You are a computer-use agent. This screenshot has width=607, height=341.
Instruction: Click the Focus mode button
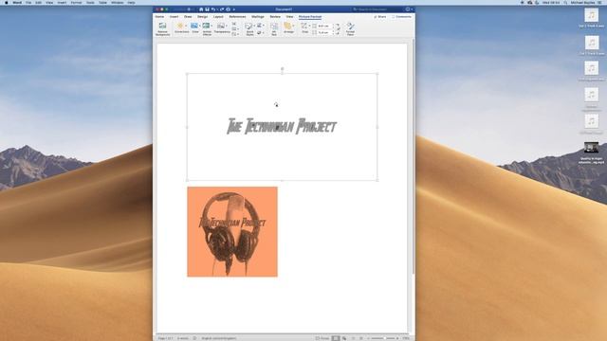point(322,338)
